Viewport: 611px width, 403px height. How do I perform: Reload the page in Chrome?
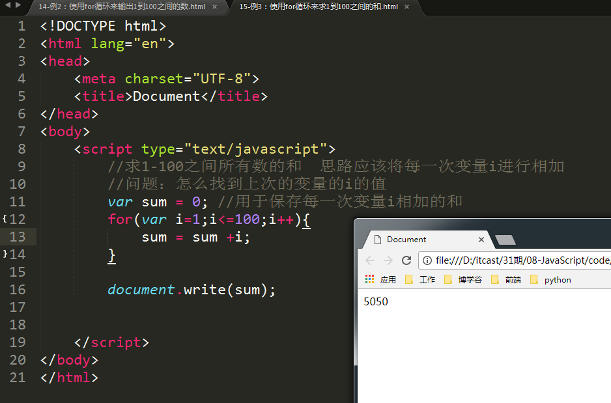pos(406,260)
